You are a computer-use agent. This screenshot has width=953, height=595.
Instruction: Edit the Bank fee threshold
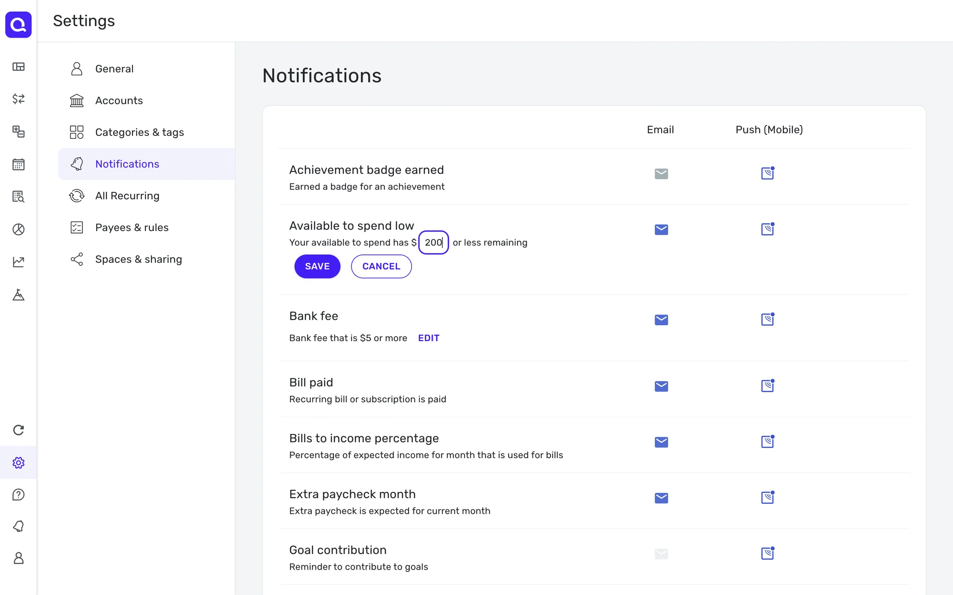[x=428, y=338]
